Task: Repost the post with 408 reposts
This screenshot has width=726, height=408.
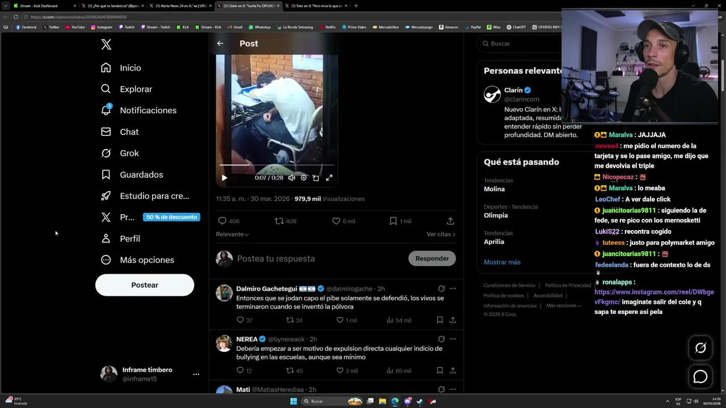Action: click(x=279, y=221)
